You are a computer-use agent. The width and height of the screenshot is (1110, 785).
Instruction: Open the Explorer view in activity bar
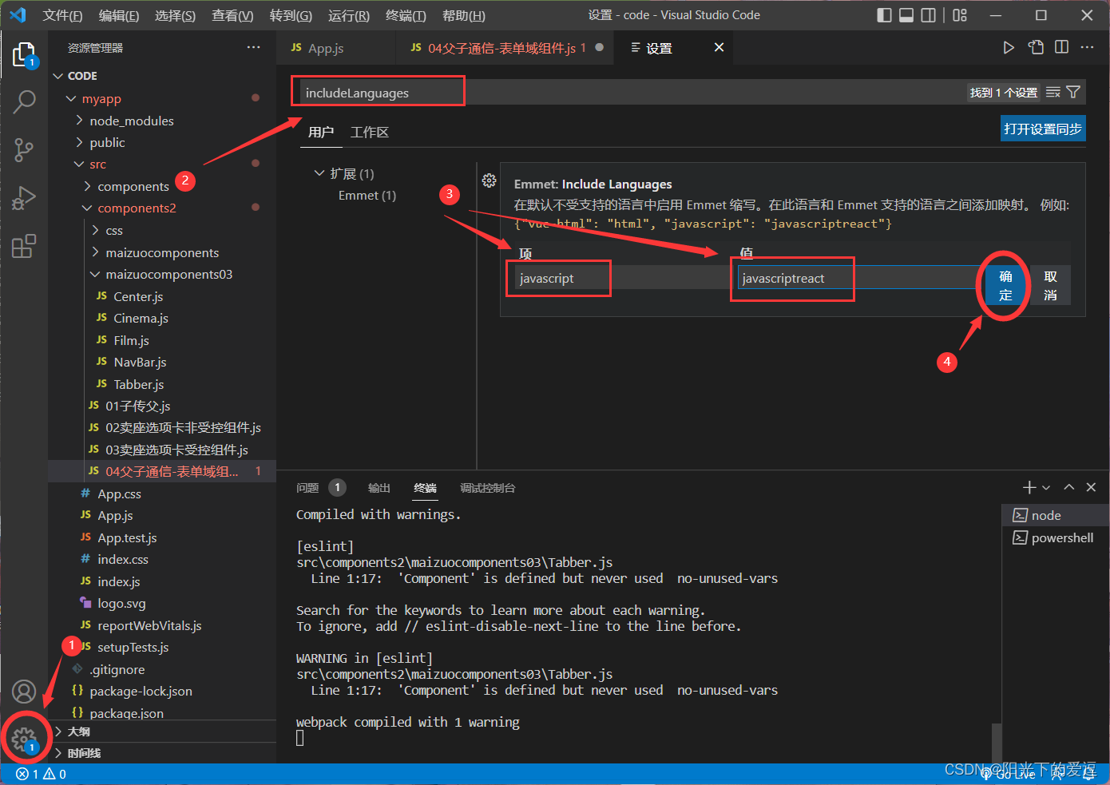pos(24,55)
